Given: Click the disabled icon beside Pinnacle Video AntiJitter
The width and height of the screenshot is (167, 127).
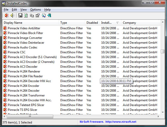Looking at the screenshot, I should pos(5,28).
